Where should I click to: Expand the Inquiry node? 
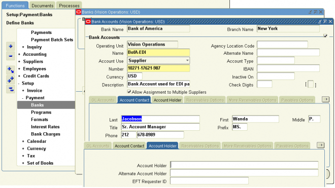tap(23, 47)
